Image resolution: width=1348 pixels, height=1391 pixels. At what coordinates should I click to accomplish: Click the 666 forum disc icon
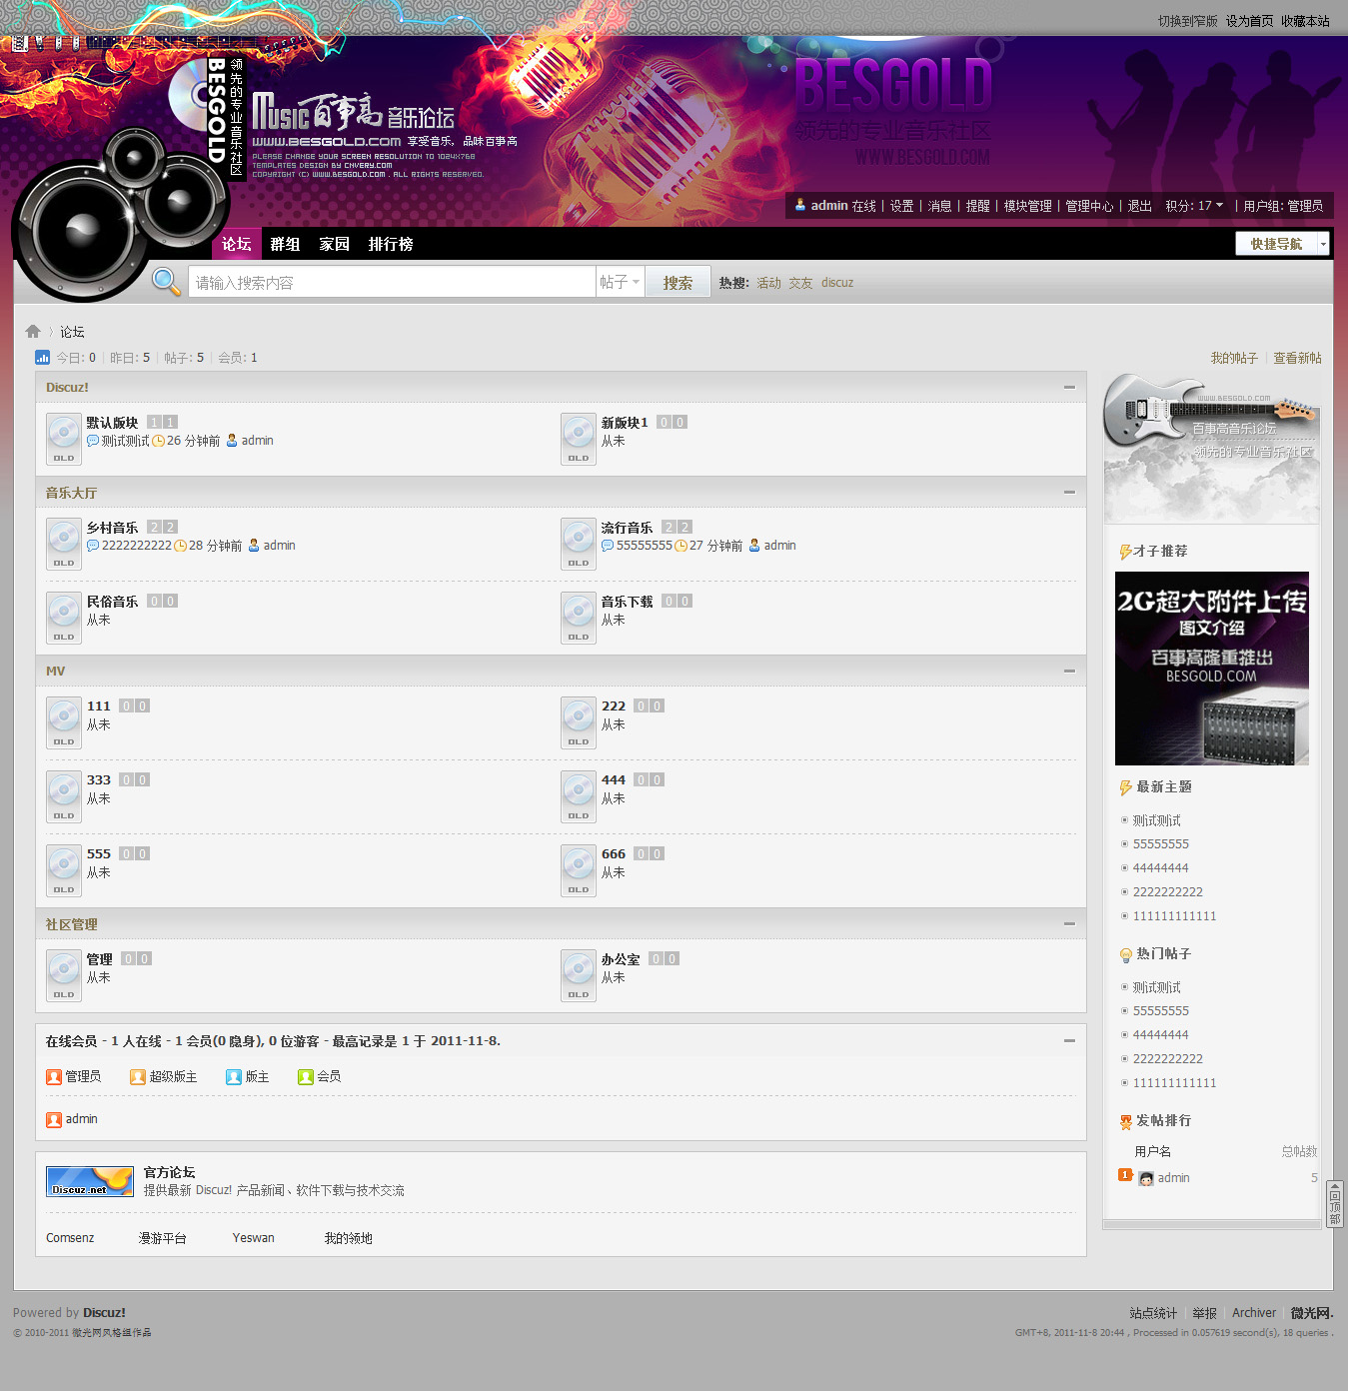pyautogui.click(x=579, y=870)
